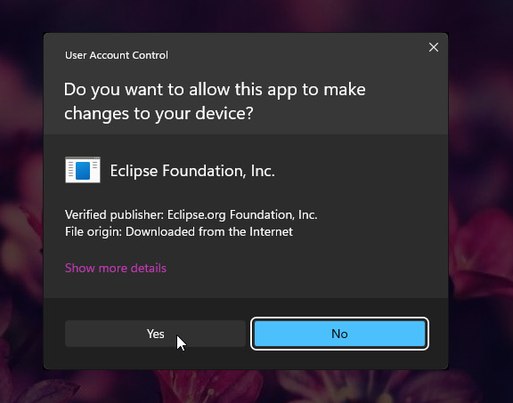Click Yes to allow the app
Screen dimensions: 513x403
pos(155,334)
